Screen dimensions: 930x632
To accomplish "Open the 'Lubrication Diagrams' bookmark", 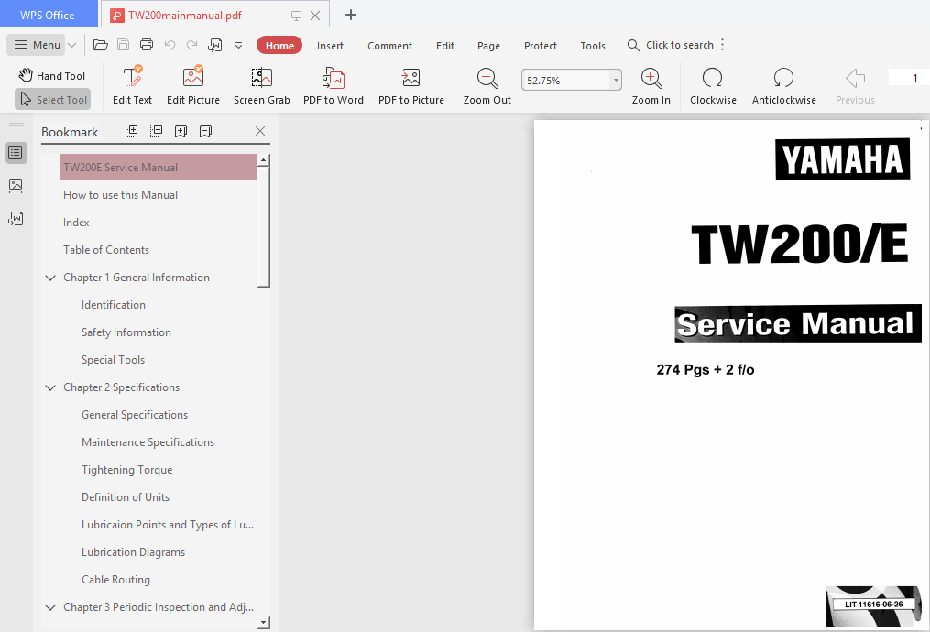I will (x=133, y=552).
